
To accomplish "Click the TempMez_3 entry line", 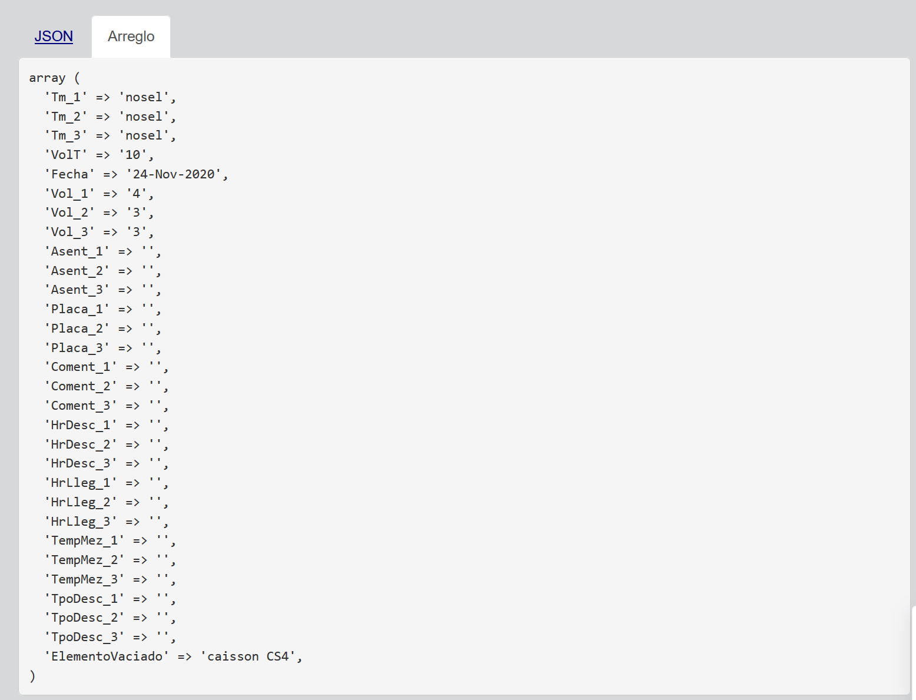I will click(110, 579).
